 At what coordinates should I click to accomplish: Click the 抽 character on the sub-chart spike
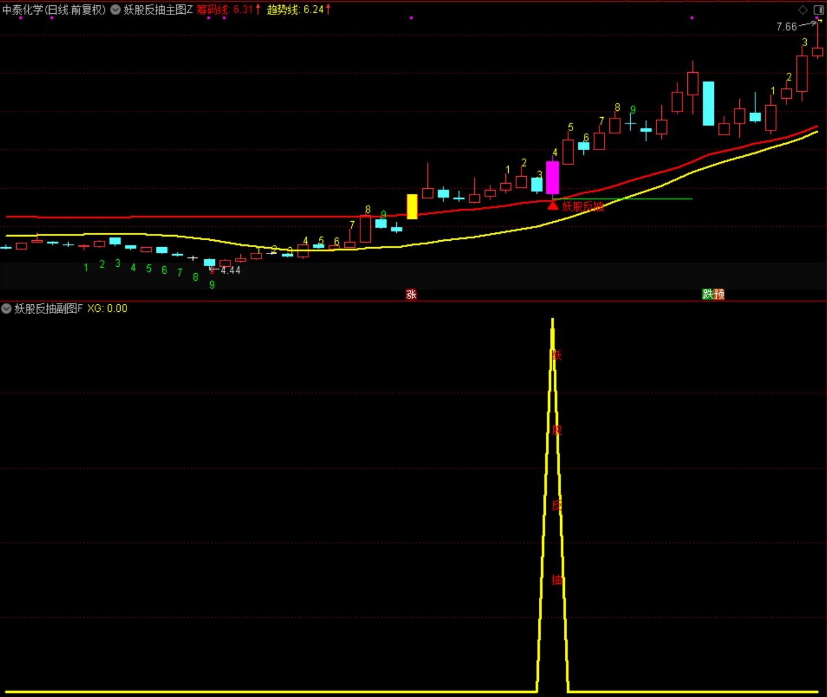coord(557,580)
